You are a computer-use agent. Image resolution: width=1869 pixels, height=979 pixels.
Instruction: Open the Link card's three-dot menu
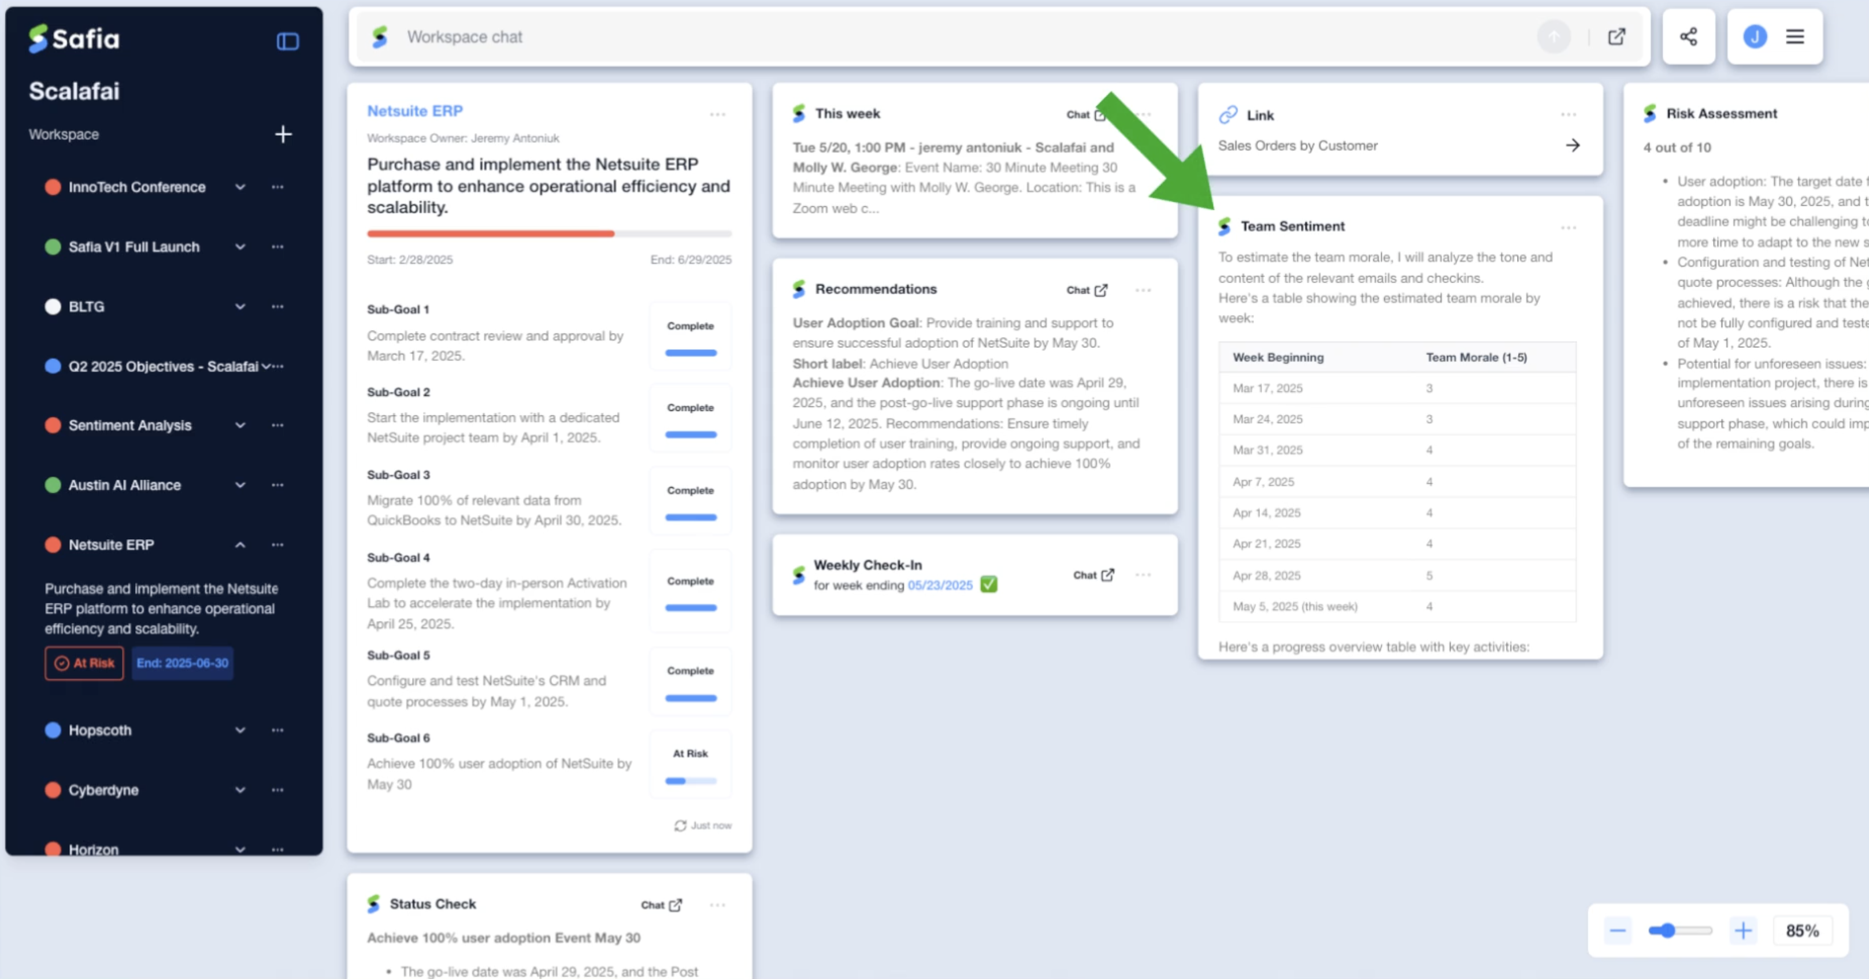[1568, 114]
